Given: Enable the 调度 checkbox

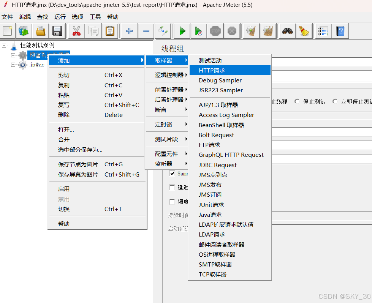Looking at the screenshot, I should coord(172,202).
